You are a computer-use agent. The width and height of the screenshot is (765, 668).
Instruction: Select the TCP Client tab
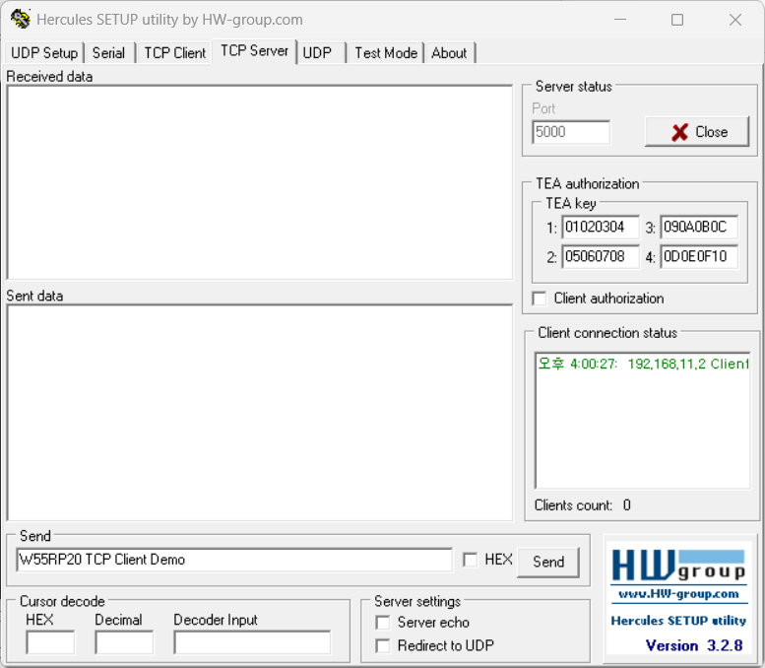[x=174, y=53]
